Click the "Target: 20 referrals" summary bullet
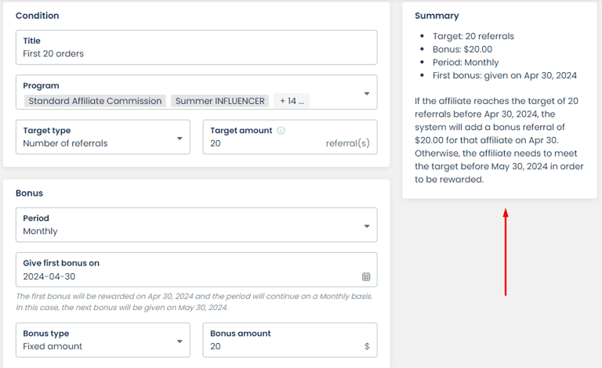 click(x=473, y=36)
